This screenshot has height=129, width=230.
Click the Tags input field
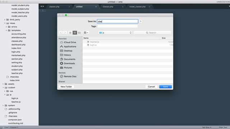tap(118, 26)
